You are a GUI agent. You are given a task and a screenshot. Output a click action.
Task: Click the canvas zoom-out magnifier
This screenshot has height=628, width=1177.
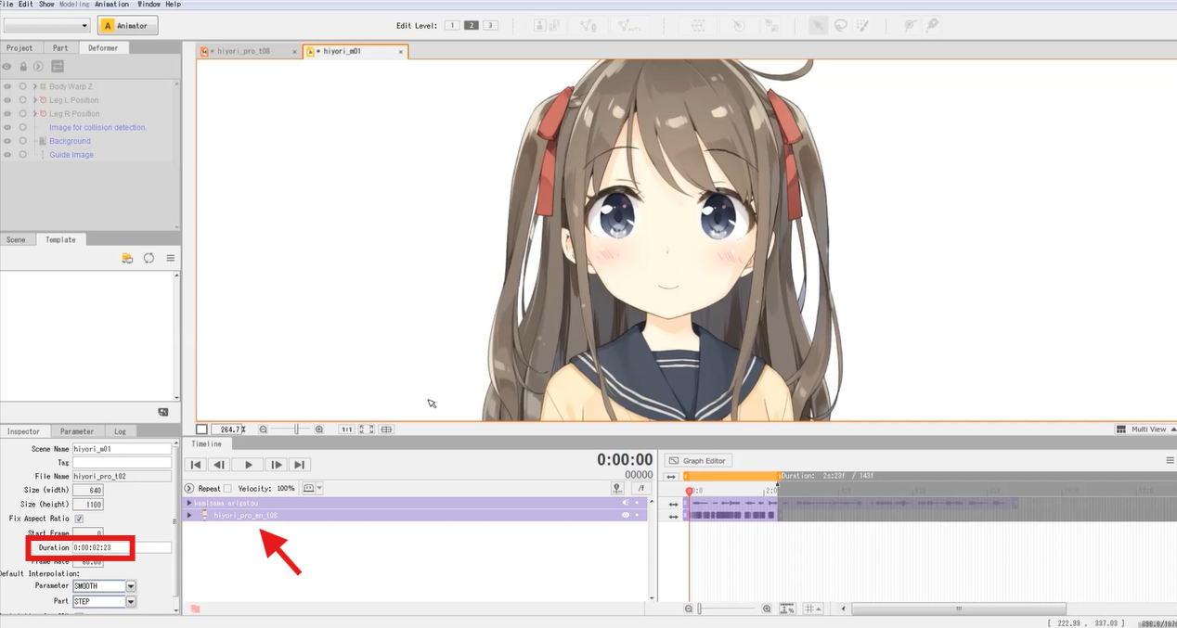[x=264, y=429]
